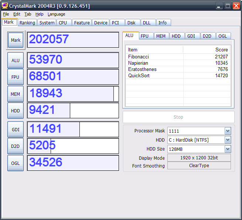
Task: Click the Item column header
Action: click(x=154, y=50)
